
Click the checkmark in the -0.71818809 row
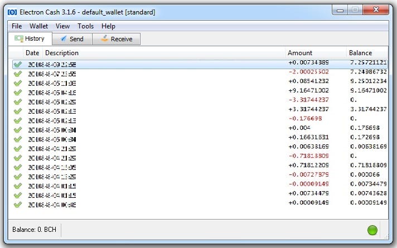tap(17, 158)
